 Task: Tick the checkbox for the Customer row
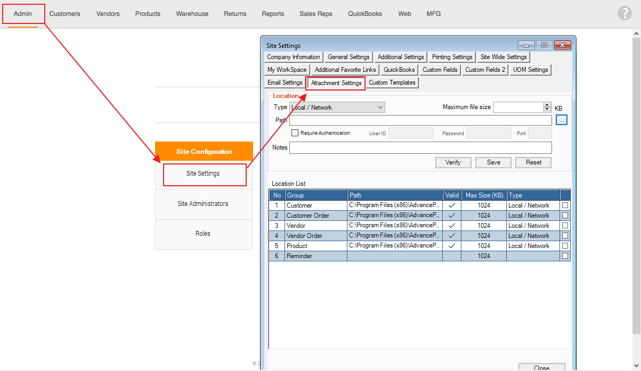(x=565, y=205)
